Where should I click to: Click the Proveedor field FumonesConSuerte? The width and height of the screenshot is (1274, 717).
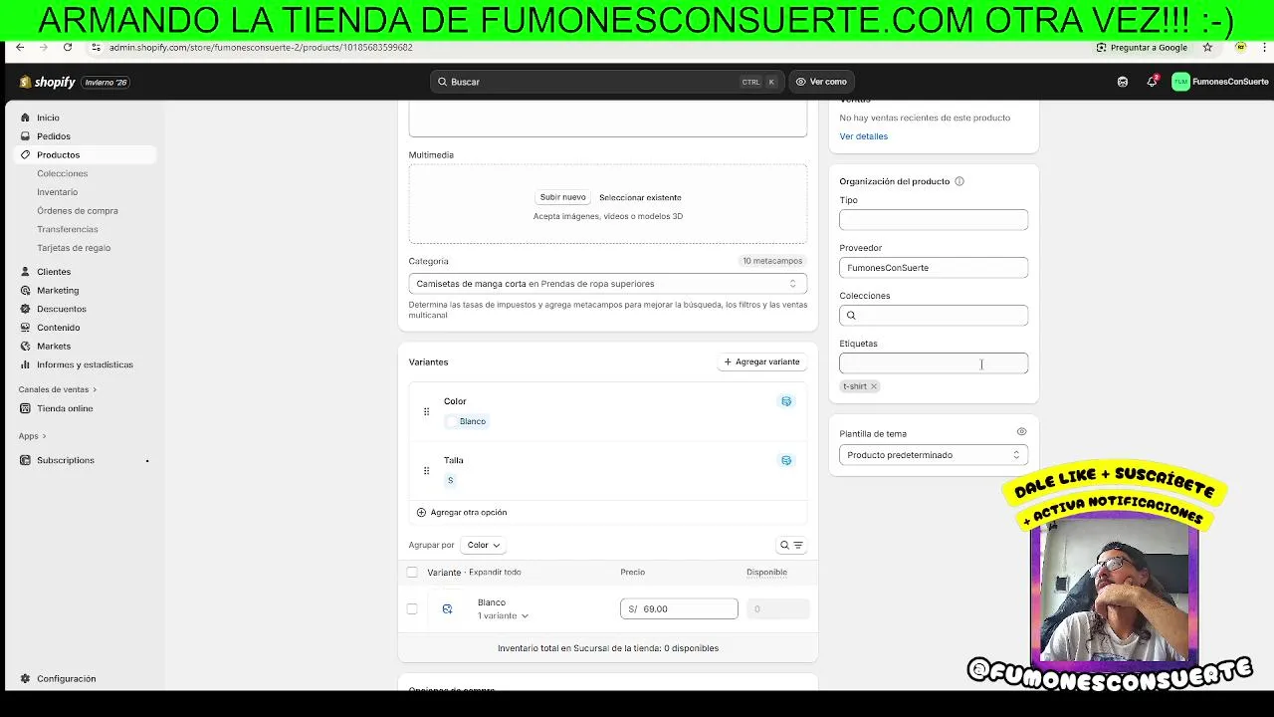(x=934, y=268)
